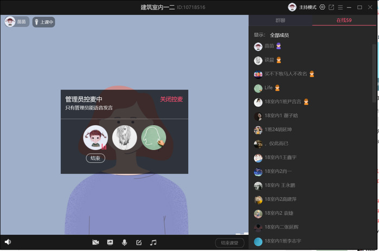Click the 结束课堂 button
379x251 pixels.
point(229,243)
